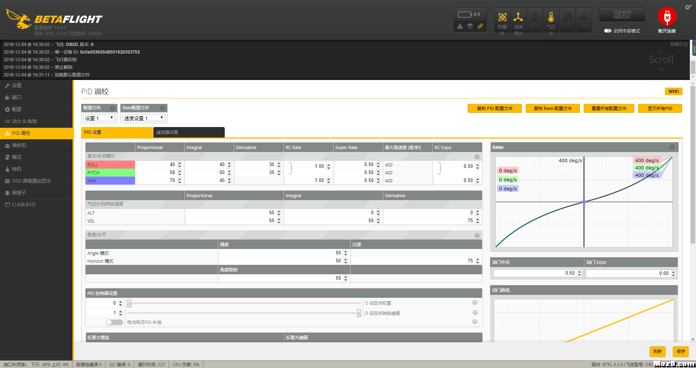Click the 没有找到闪存芯片 dataflash indicator

[622, 15]
